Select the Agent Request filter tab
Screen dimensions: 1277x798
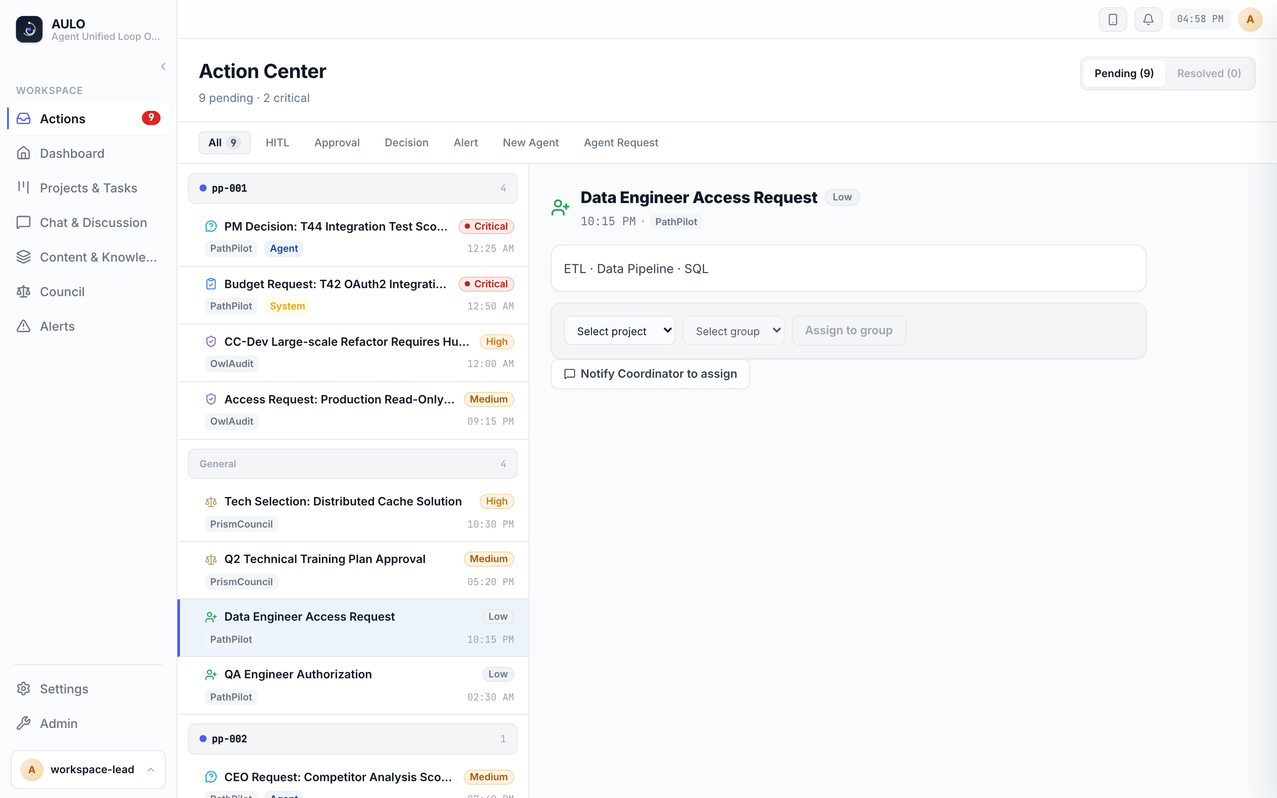pyautogui.click(x=621, y=142)
